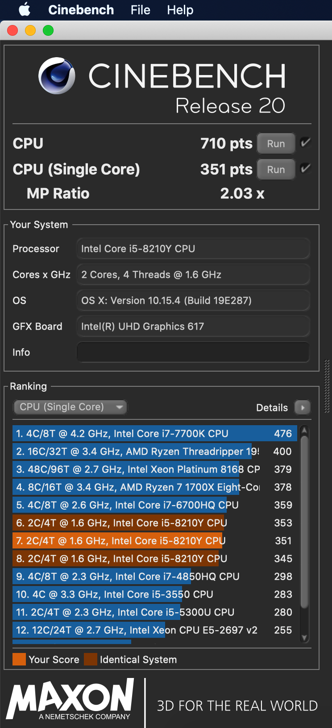
Task: Select ranking entry 3, Xeon Platinum 8168
Action: tap(154, 469)
